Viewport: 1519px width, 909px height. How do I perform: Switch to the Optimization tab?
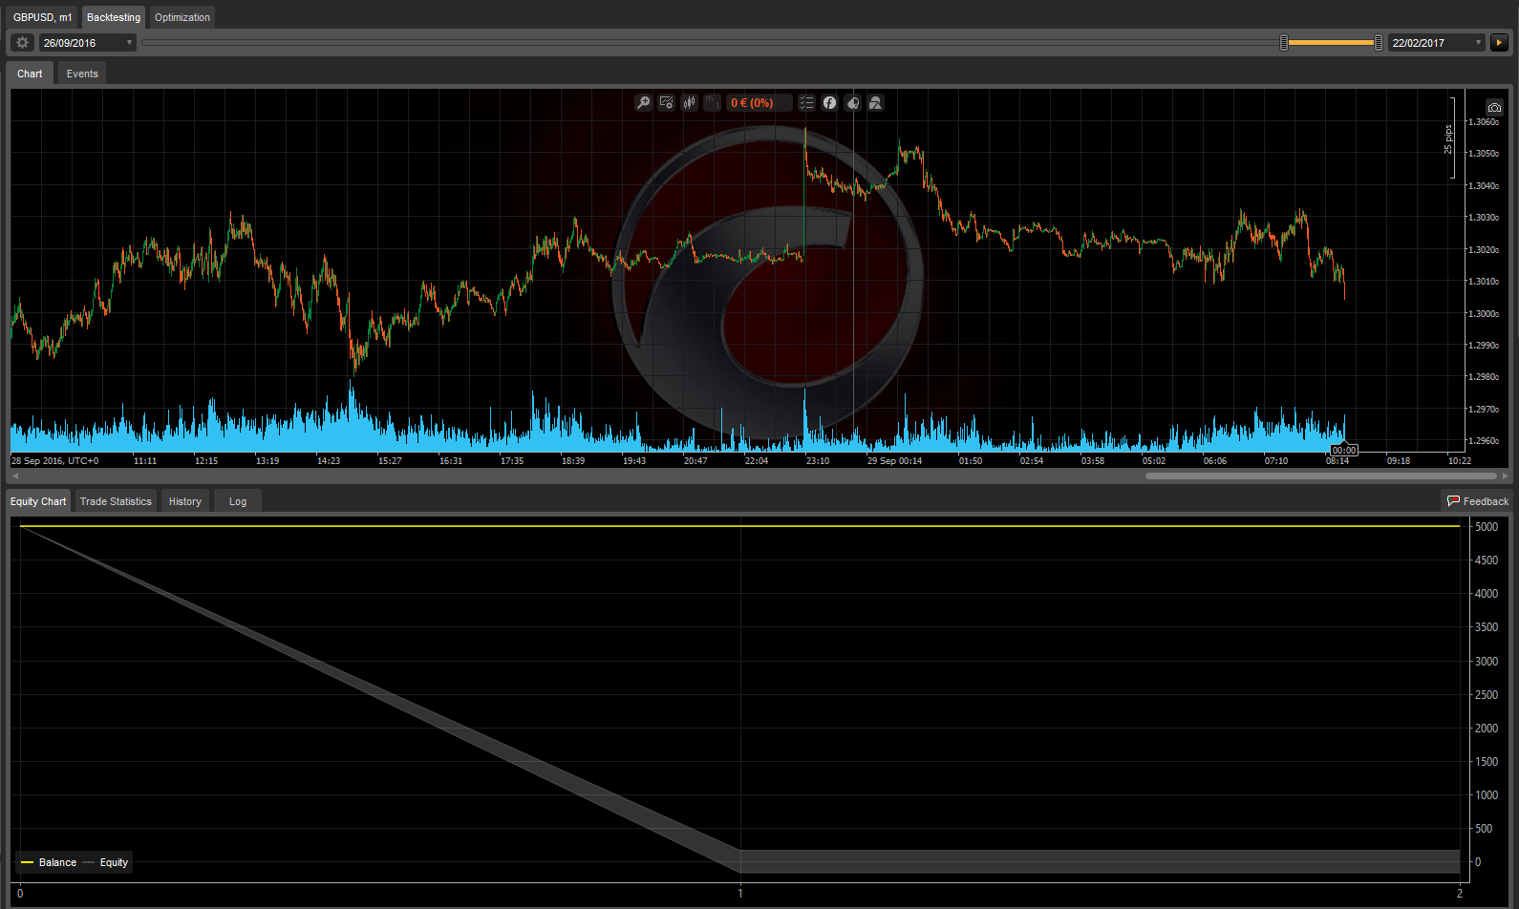[x=182, y=17]
